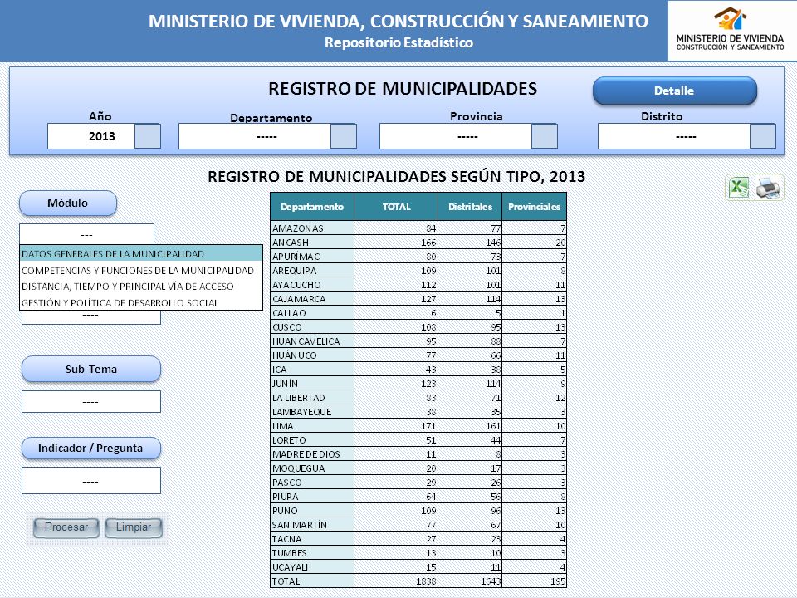Export table to Excel icon

click(x=739, y=187)
